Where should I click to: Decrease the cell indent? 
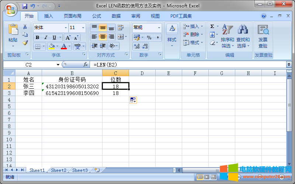click(x=94, y=46)
